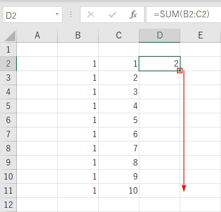This screenshot has width=221, height=212.
Task: Select column B header
Action: click(x=78, y=35)
